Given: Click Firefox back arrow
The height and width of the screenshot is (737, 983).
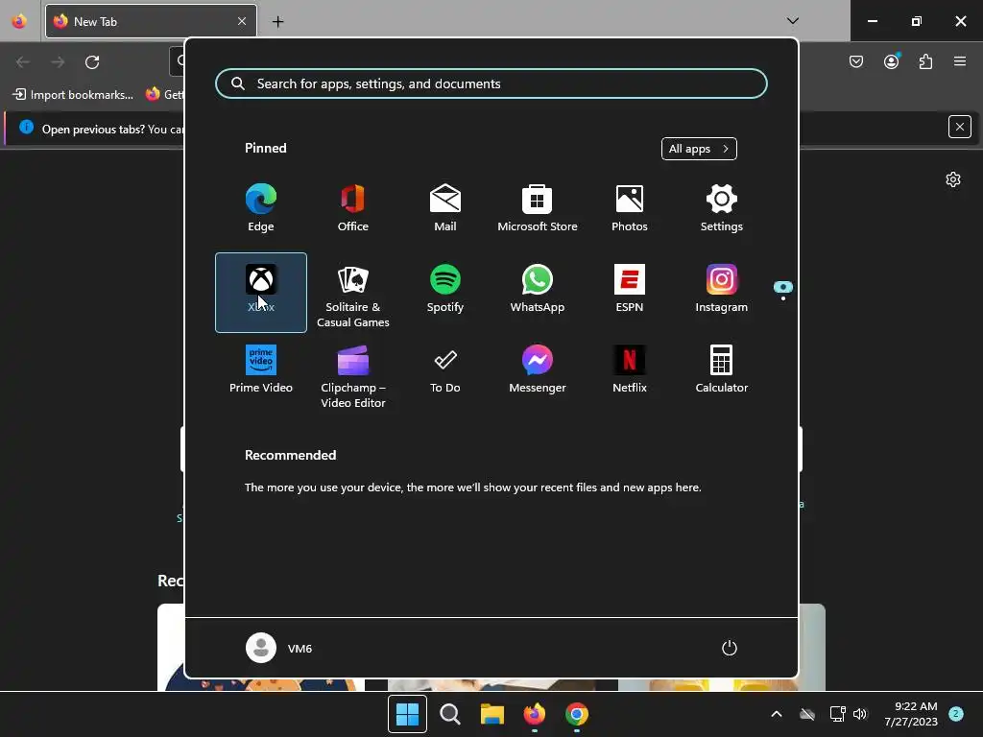Looking at the screenshot, I should [23, 62].
